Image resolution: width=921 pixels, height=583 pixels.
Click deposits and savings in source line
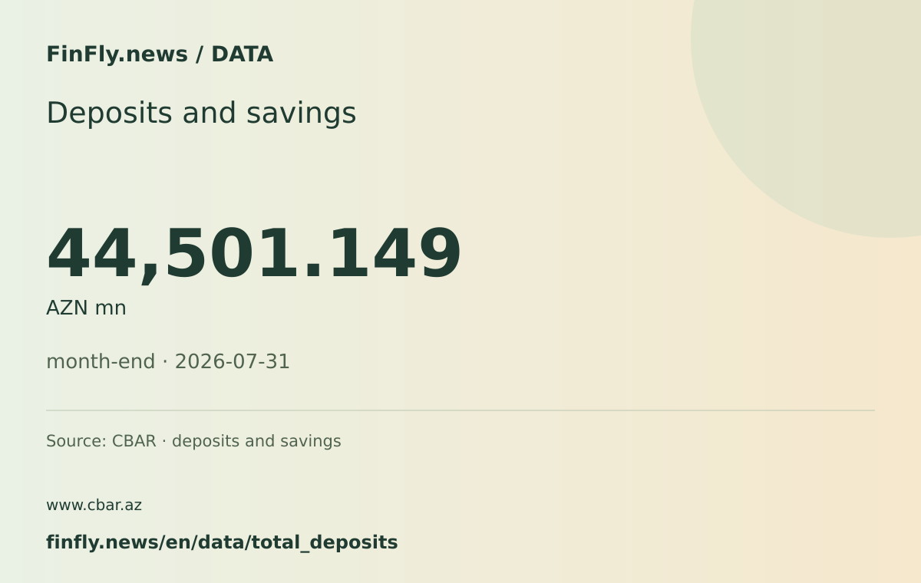pos(256,442)
